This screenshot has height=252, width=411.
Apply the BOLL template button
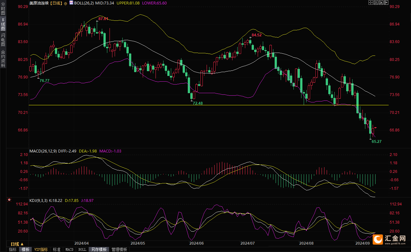pyautogui.click(x=82, y=249)
